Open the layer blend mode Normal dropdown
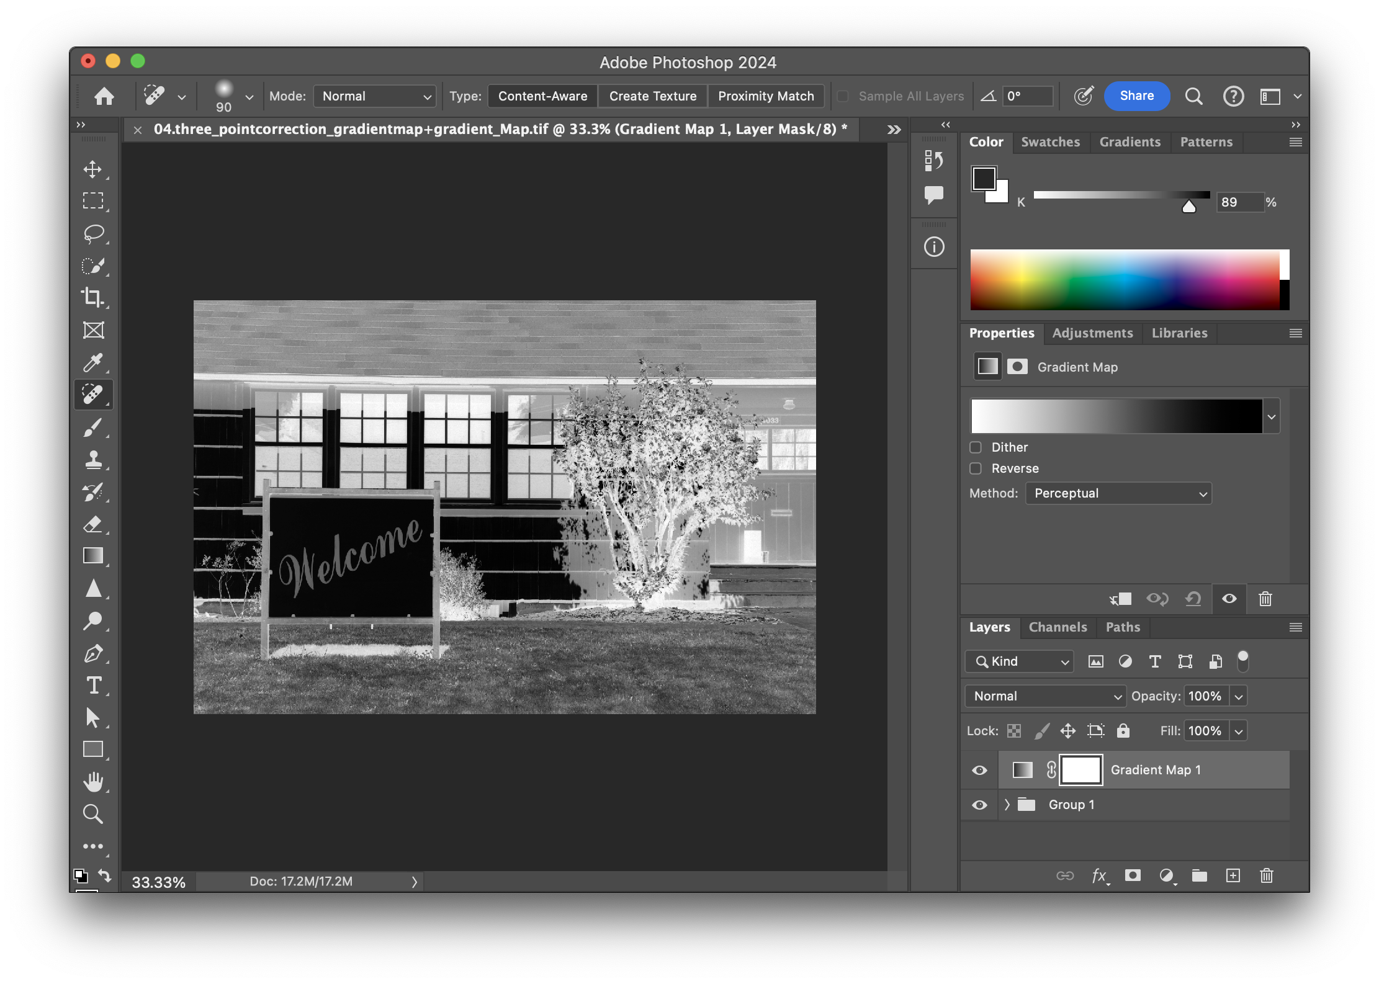 [x=1045, y=696]
